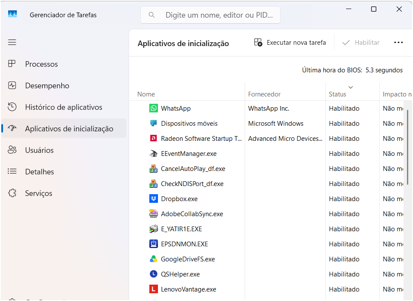Click the Task Manager app icon
Image resolution: width=413 pixels, height=301 pixels.
(13, 14)
